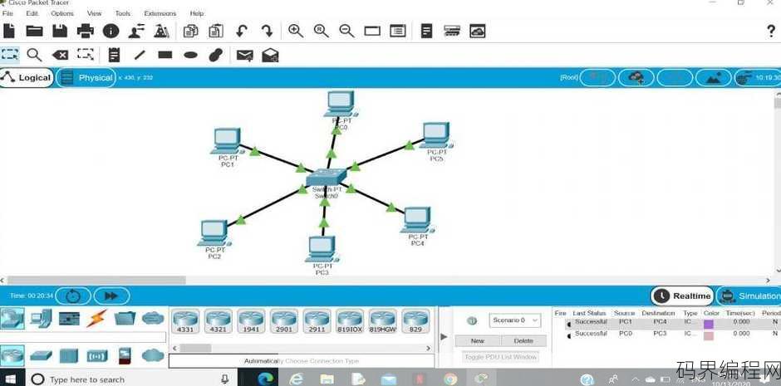Open a file via the folder icon
This screenshot has height=386, width=781.
(x=34, y=31)
